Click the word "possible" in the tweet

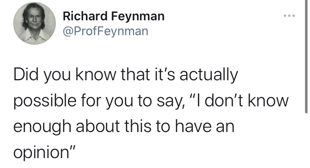[45, 101]
